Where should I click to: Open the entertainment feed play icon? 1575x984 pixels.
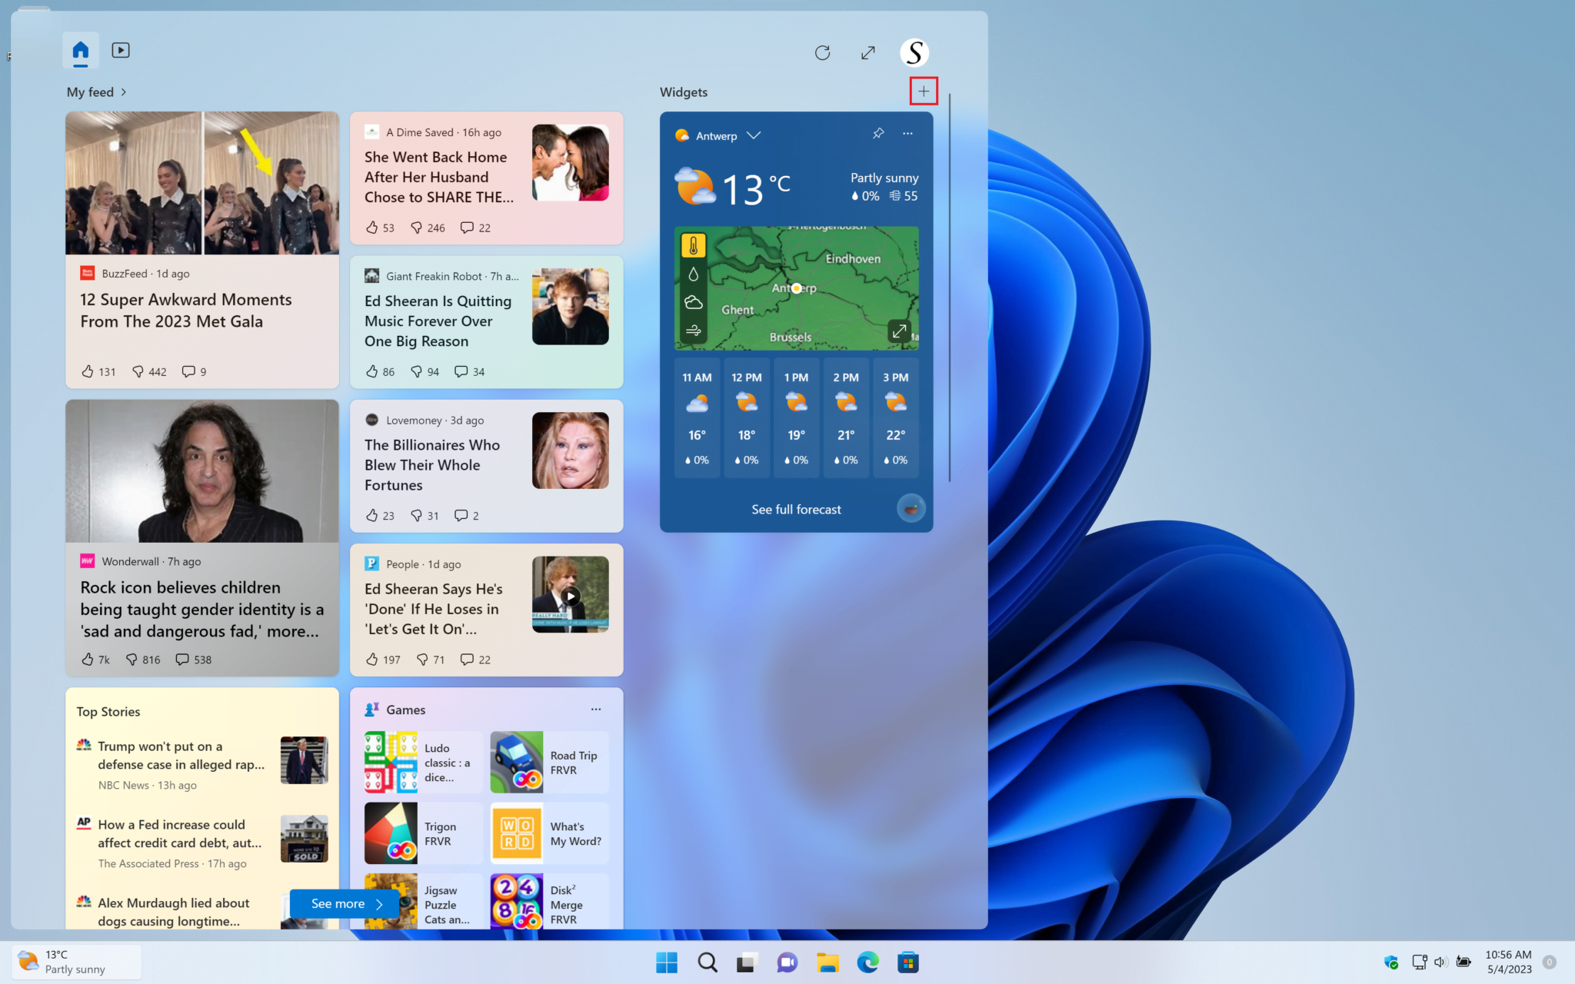121,50
